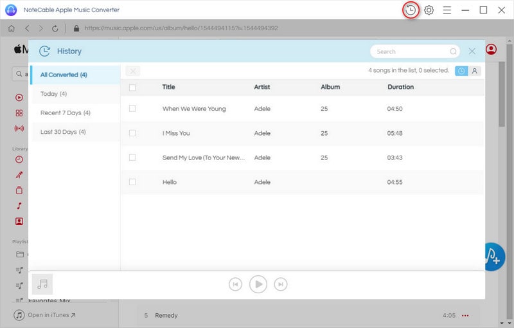Check the box for When We Were Young

pyautogui.click(x=132, y=109)
